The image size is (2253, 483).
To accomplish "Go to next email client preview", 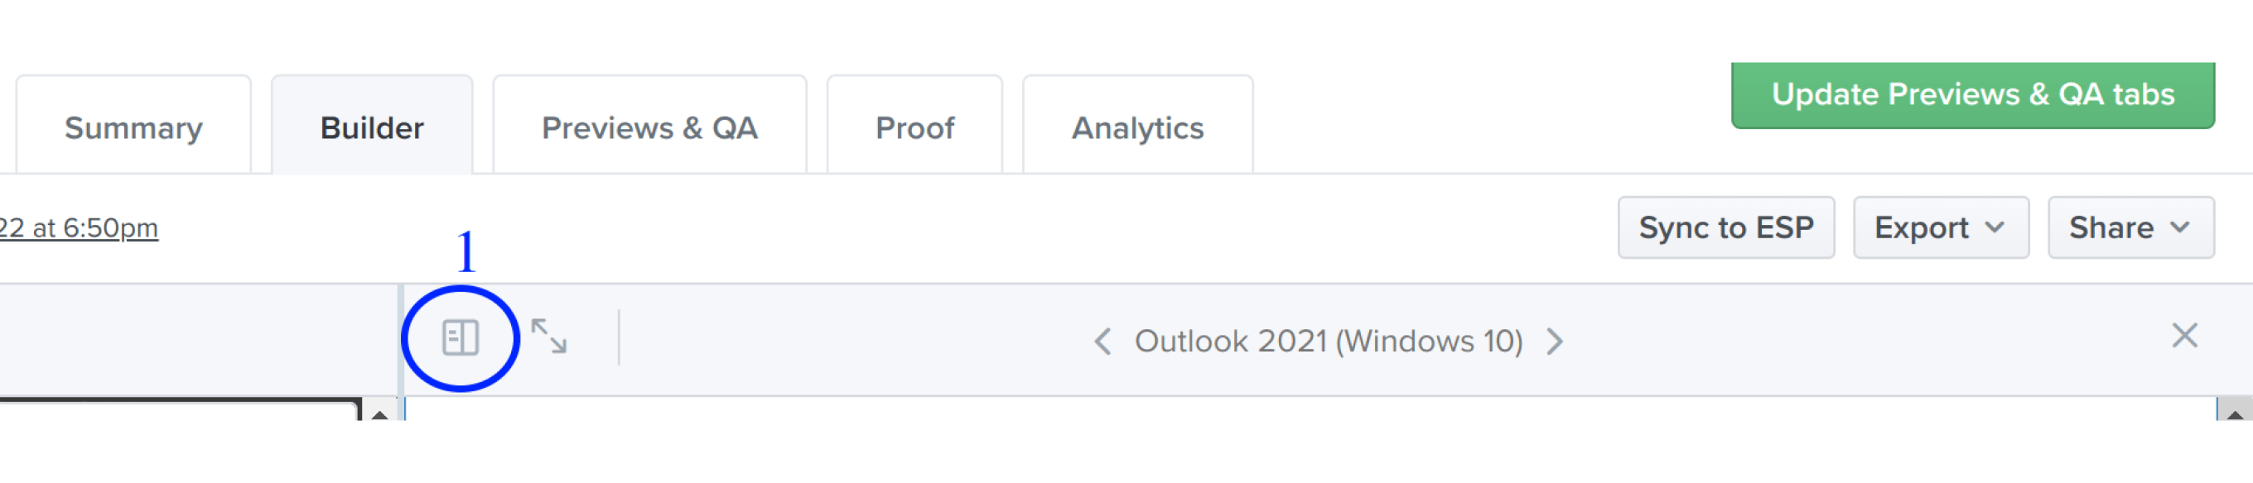I will pyautogui.click(x=1554, y=342).
